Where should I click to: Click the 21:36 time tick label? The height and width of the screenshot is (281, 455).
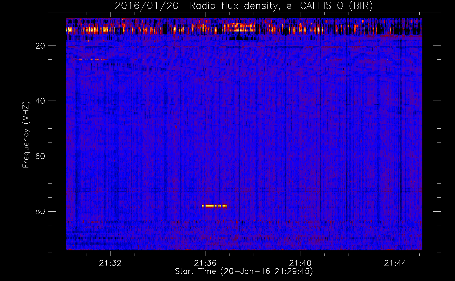(205, 263)
